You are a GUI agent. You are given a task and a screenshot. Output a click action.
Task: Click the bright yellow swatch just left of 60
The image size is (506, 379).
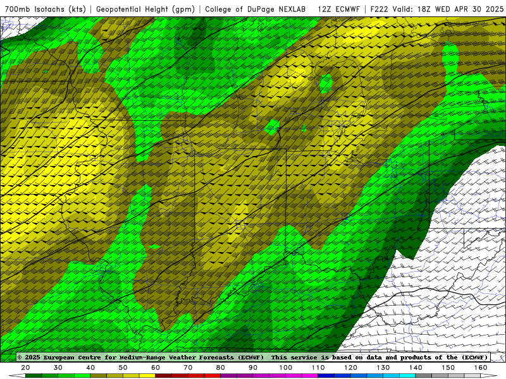147,376
